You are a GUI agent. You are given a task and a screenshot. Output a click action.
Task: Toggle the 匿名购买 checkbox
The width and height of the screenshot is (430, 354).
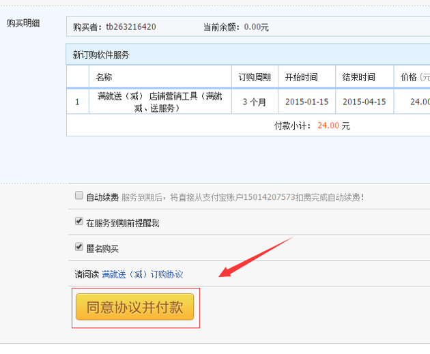tap(79, 247)
